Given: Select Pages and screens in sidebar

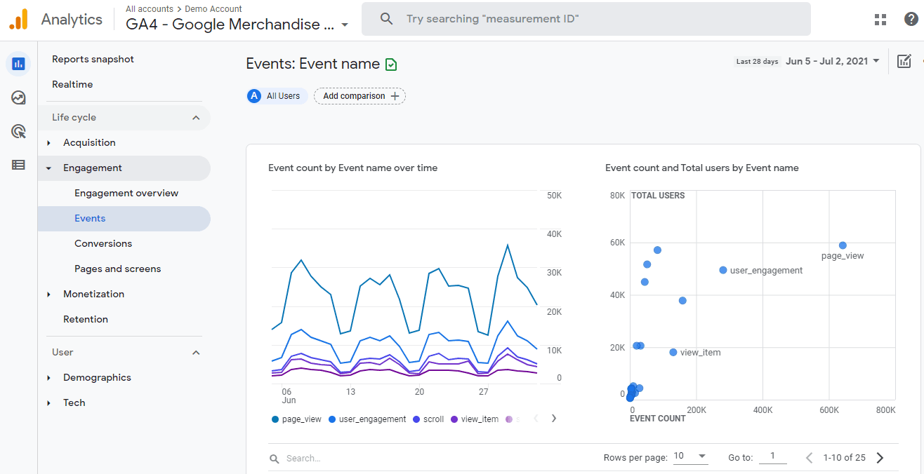Looking at the screenshot, I should (x=118, y=269).
